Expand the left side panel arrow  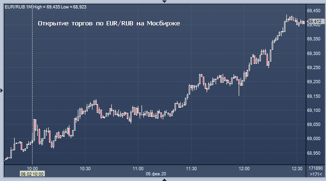click(2, 90)
